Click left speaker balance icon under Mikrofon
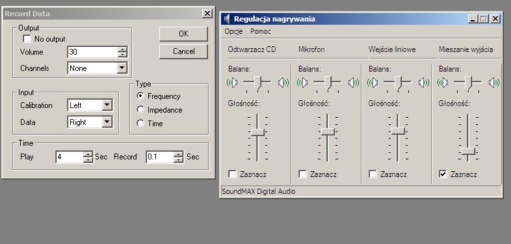The height and width of the screenshot is (244, 511). coord(303,83)
